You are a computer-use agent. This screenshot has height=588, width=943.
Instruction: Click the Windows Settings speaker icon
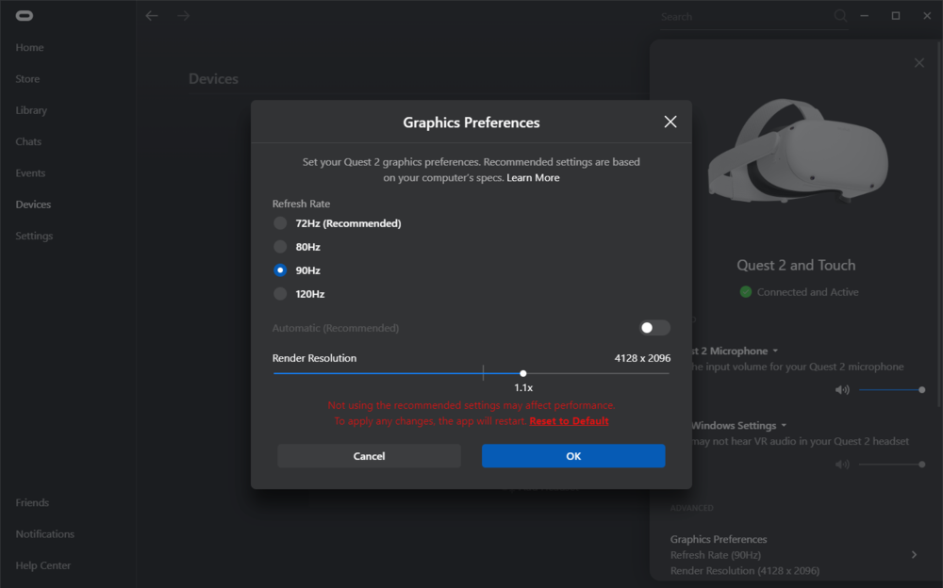coord(842,465)
